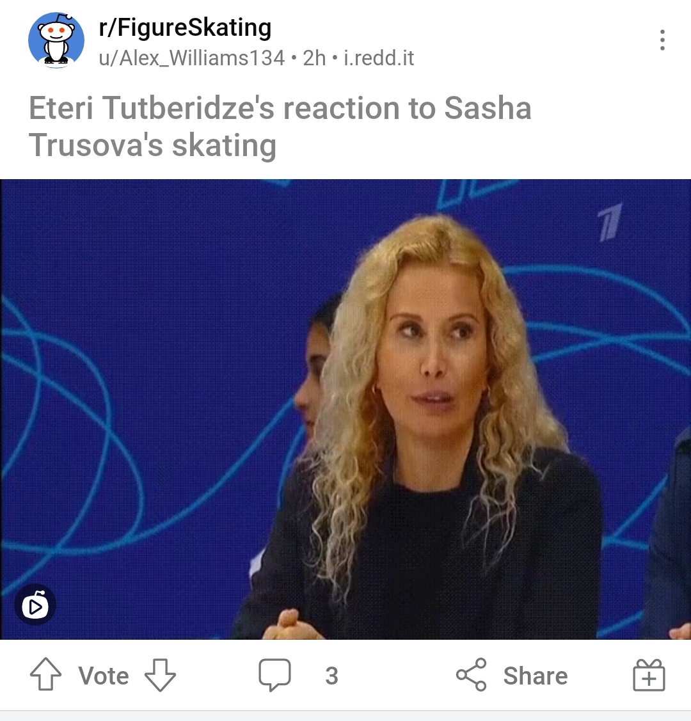The image size is (691, 721).
Task: Tap the dark-haired person behind the blonde woman
Action: [x=315, y=368]
